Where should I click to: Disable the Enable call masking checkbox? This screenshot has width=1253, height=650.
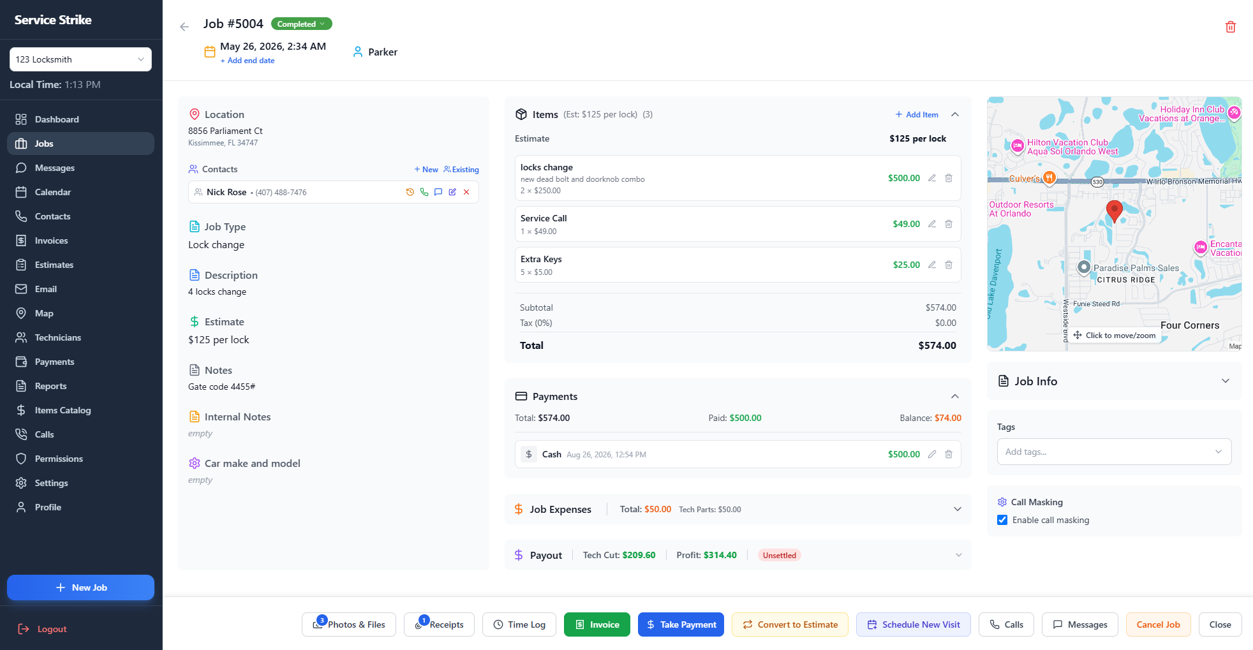(1002, 520)
